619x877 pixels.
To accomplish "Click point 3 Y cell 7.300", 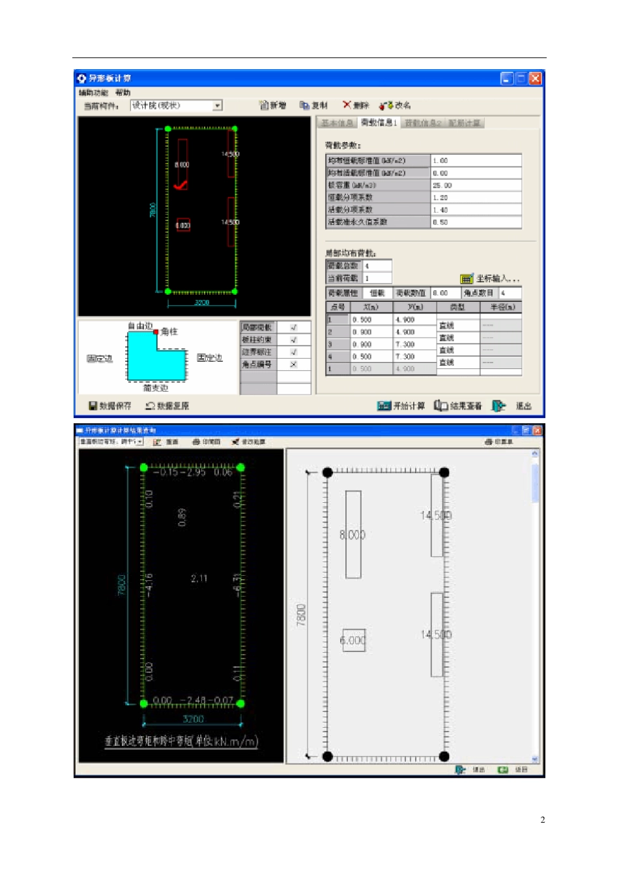I will click(415, 344).
